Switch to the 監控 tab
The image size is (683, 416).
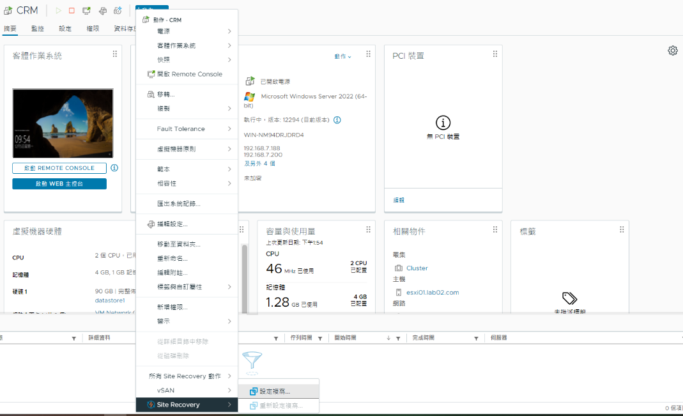38,29
